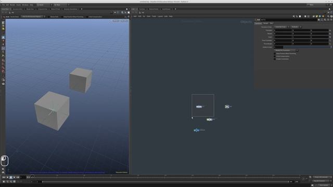Viewport: 333px width, 187px height.
Task: Jump to last frame button
Action: [x=18, y=177]
